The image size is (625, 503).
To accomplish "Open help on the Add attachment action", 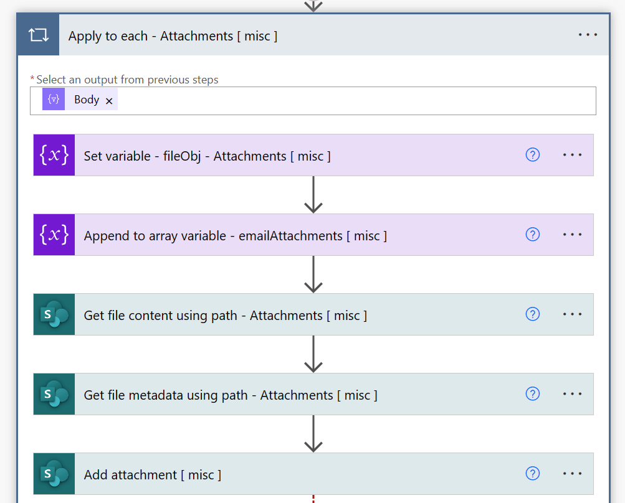I will pos(532,474).
